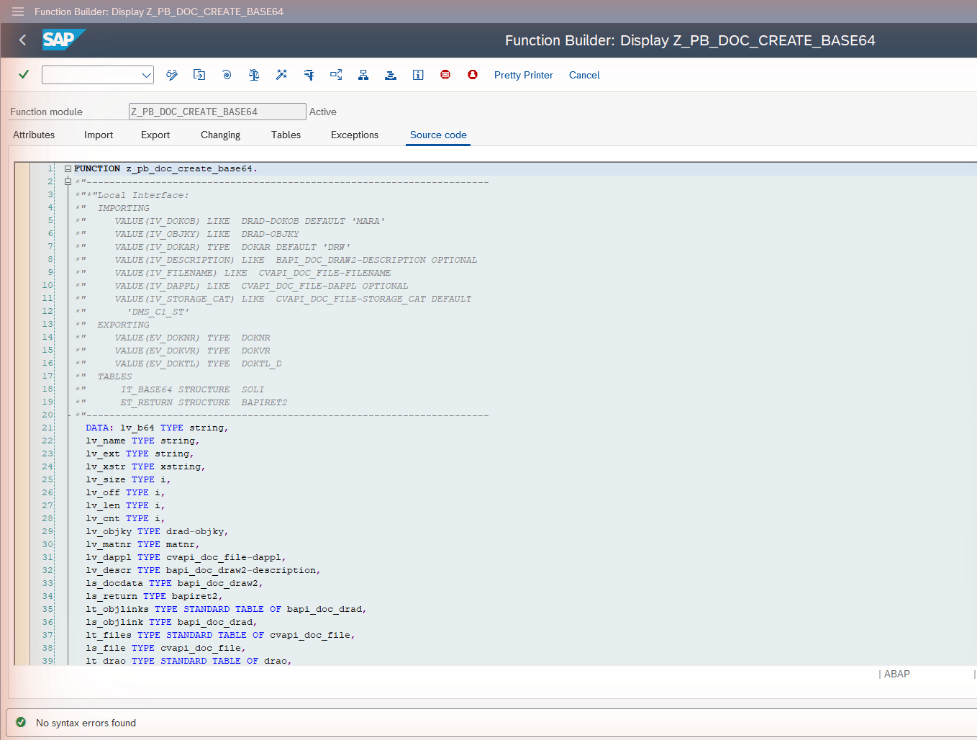
Task: Select the Source code tab
Action: 438,135
